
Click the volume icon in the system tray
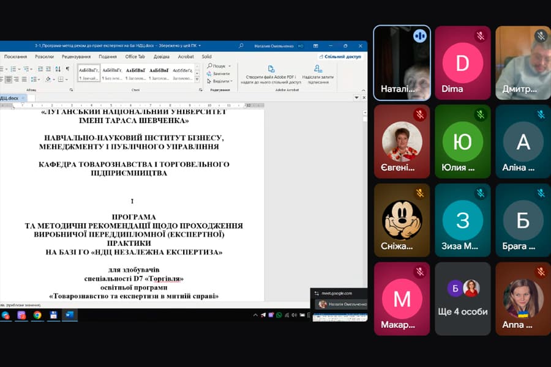pos(294,315)
